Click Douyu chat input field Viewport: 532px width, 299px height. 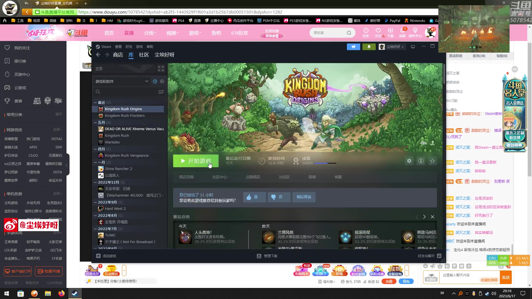click(x=470, y=277)
